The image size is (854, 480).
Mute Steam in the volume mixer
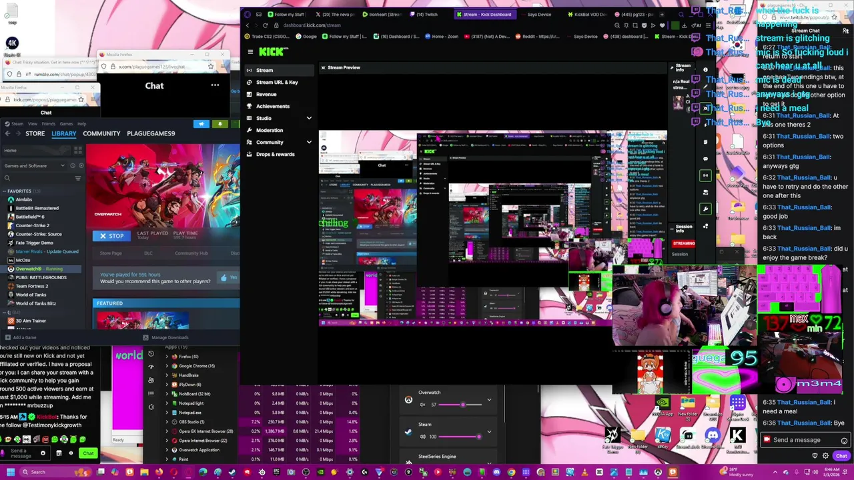coord(422,437)
